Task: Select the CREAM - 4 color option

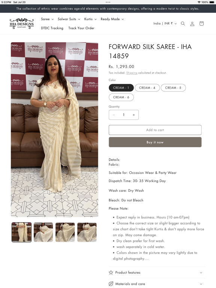Action: coord(147,88)
